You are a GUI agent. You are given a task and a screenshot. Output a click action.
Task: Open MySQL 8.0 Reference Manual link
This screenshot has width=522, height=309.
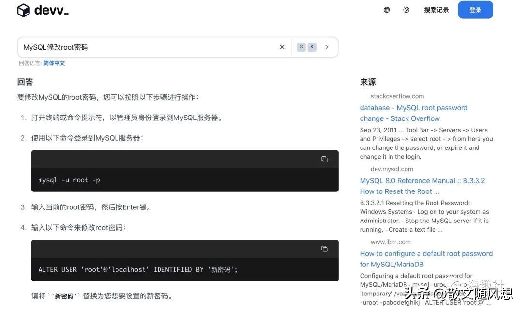point(422,186)
